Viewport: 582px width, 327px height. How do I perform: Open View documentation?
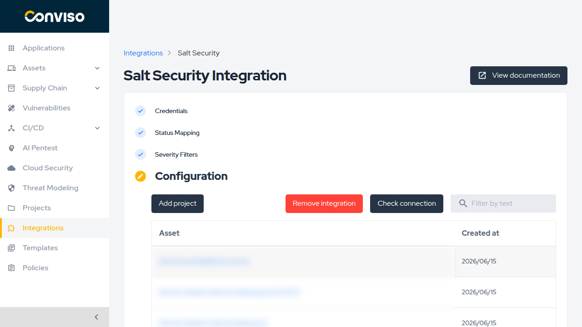[x=519, y=75]
